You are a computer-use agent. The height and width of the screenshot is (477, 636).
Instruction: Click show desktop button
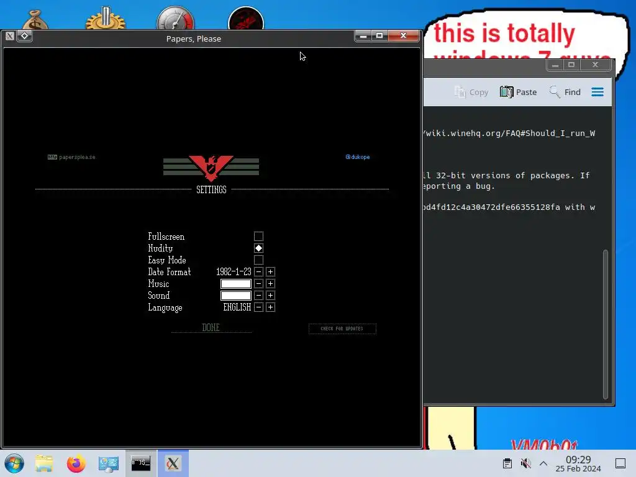[x=620, y=463]
